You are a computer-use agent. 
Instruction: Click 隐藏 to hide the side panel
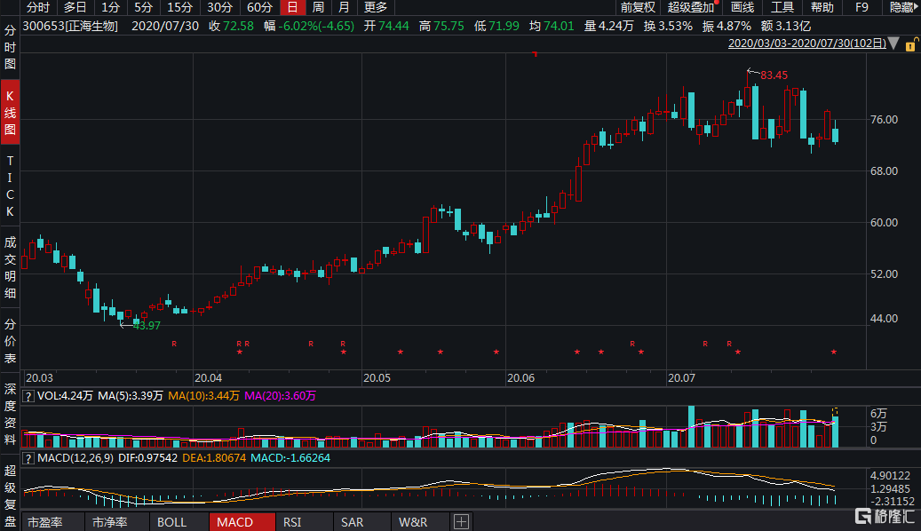(902, 8)
